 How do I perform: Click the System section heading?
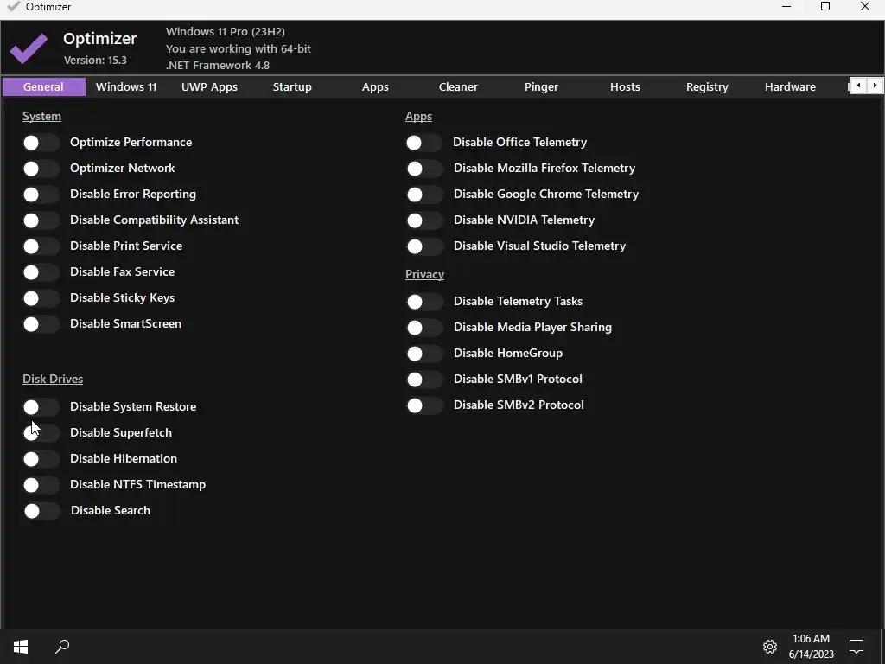click(x=41, y=117)
